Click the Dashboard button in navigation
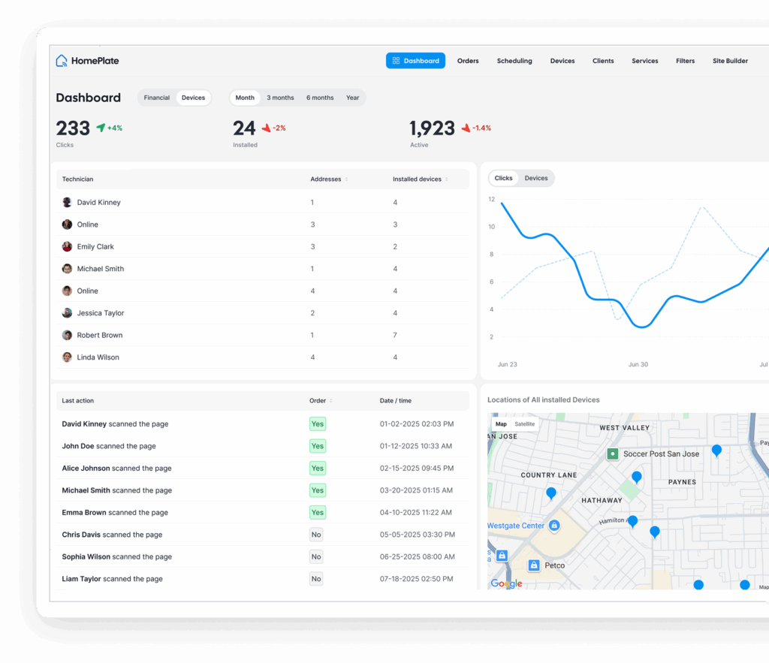 click(x=415, y=61)
